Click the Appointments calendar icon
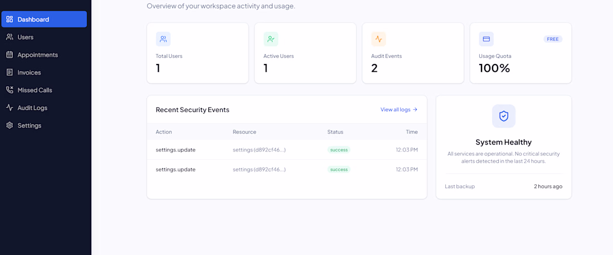This screenshot has height=255, width=613. click(x=10, y=55)
